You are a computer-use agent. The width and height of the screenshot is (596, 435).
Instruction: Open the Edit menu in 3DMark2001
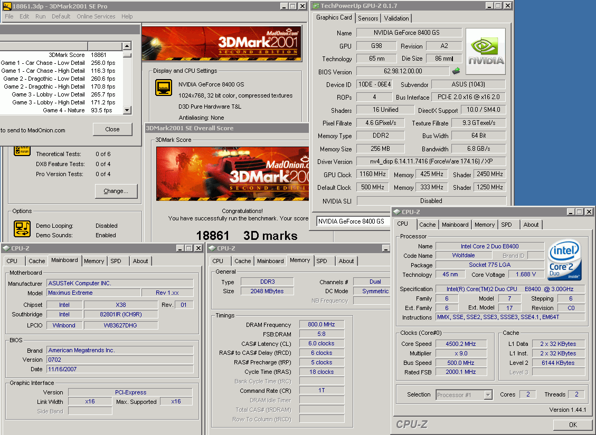(24, 16)
